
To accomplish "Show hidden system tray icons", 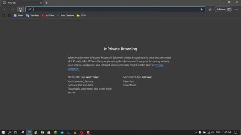I will coord(196,132).
